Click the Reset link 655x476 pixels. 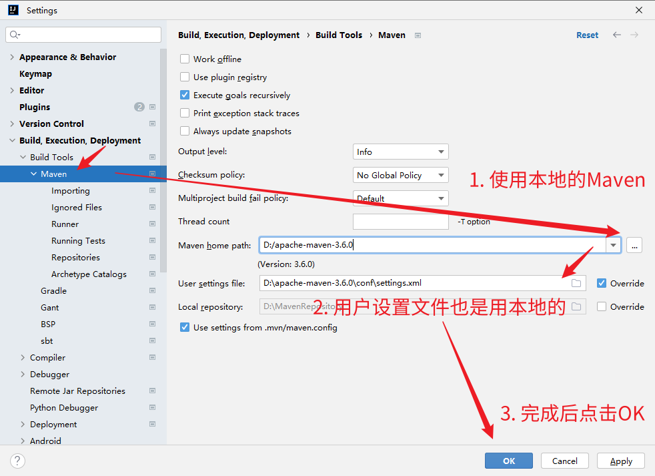point(587,35)
